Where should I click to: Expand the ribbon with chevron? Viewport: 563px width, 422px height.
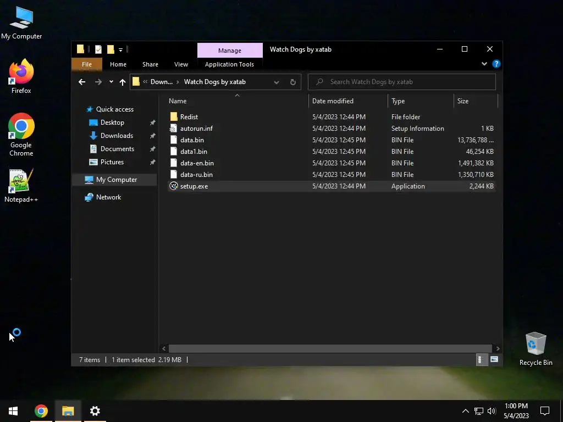(x=484, y=64)
